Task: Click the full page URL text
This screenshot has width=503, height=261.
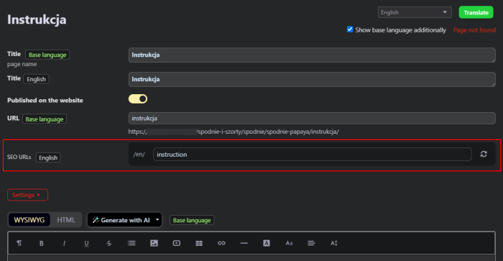Action: [234, 132]
